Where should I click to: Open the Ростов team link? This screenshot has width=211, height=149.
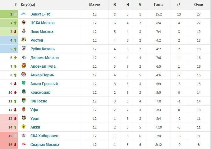coord(37,40)
